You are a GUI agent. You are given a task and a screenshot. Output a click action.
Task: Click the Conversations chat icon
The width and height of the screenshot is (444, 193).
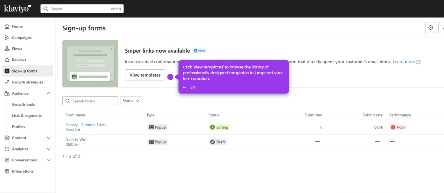(7, 160)
